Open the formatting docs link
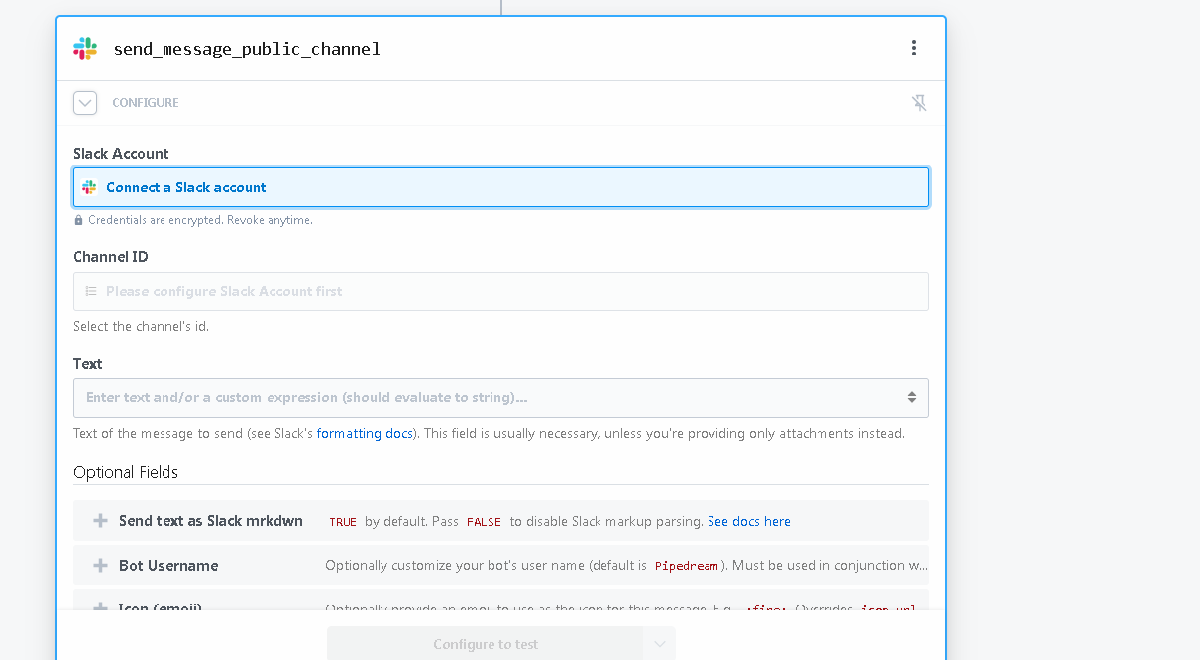Screen dimensions: 1200x660 365,434
